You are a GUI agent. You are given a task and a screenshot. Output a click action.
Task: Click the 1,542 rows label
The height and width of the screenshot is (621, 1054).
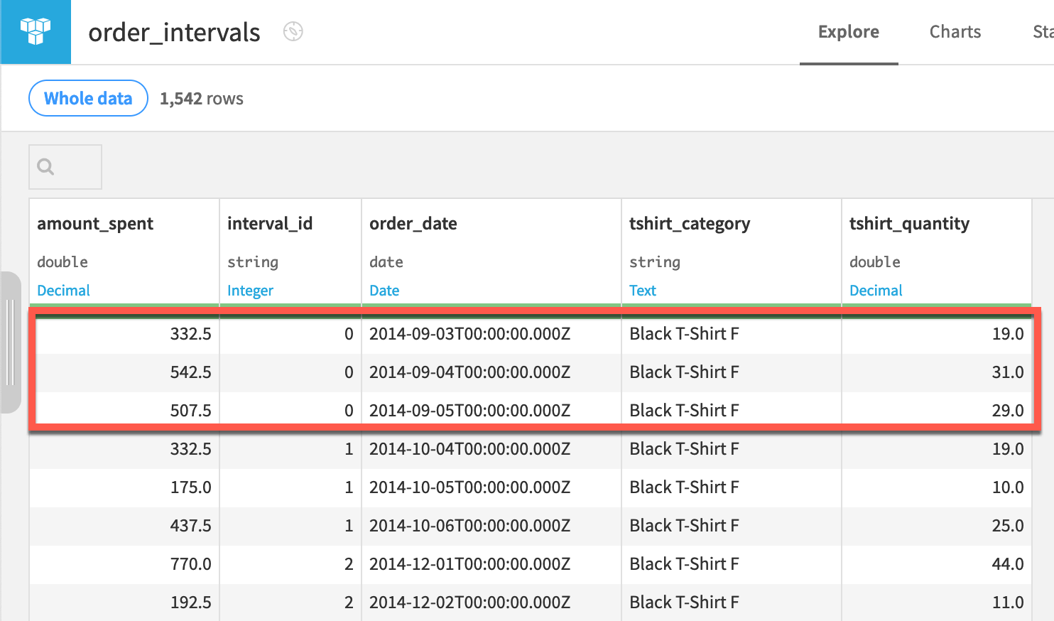point(201,98)
